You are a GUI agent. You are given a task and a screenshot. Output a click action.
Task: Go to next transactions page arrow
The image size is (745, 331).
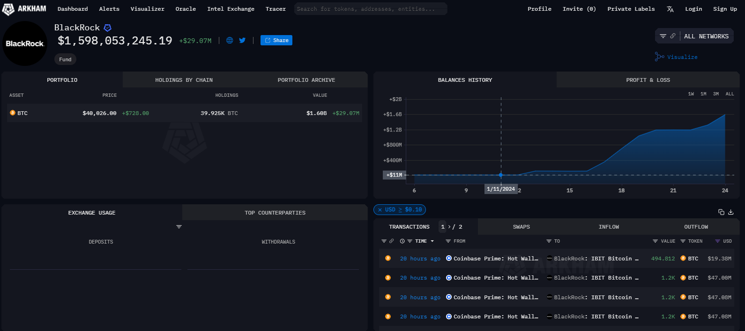click(x=449, y=227)
